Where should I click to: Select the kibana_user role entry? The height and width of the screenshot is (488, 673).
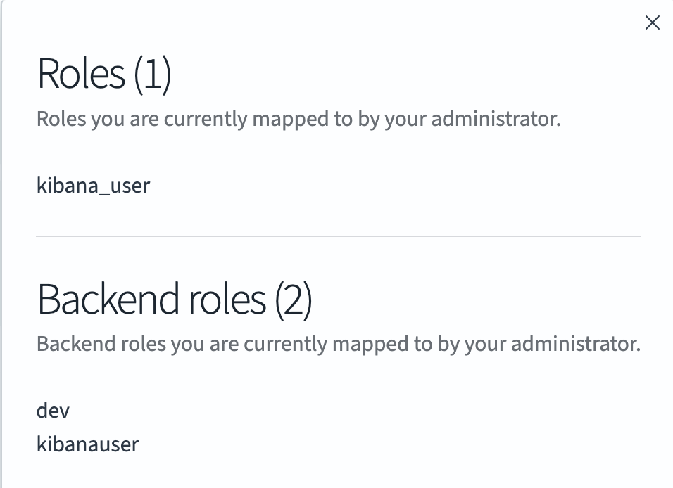click(x=93, y=186)
